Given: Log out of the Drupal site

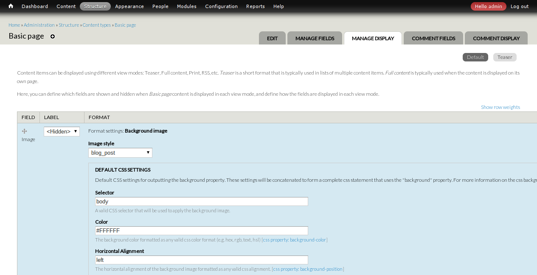Looking at the screenshot, I should pyautogui.click(x=519, y=6).
